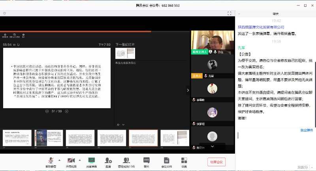Click the red 结束会议 button
This screenshot has width=316, height=171.
(x=216, y=162)
